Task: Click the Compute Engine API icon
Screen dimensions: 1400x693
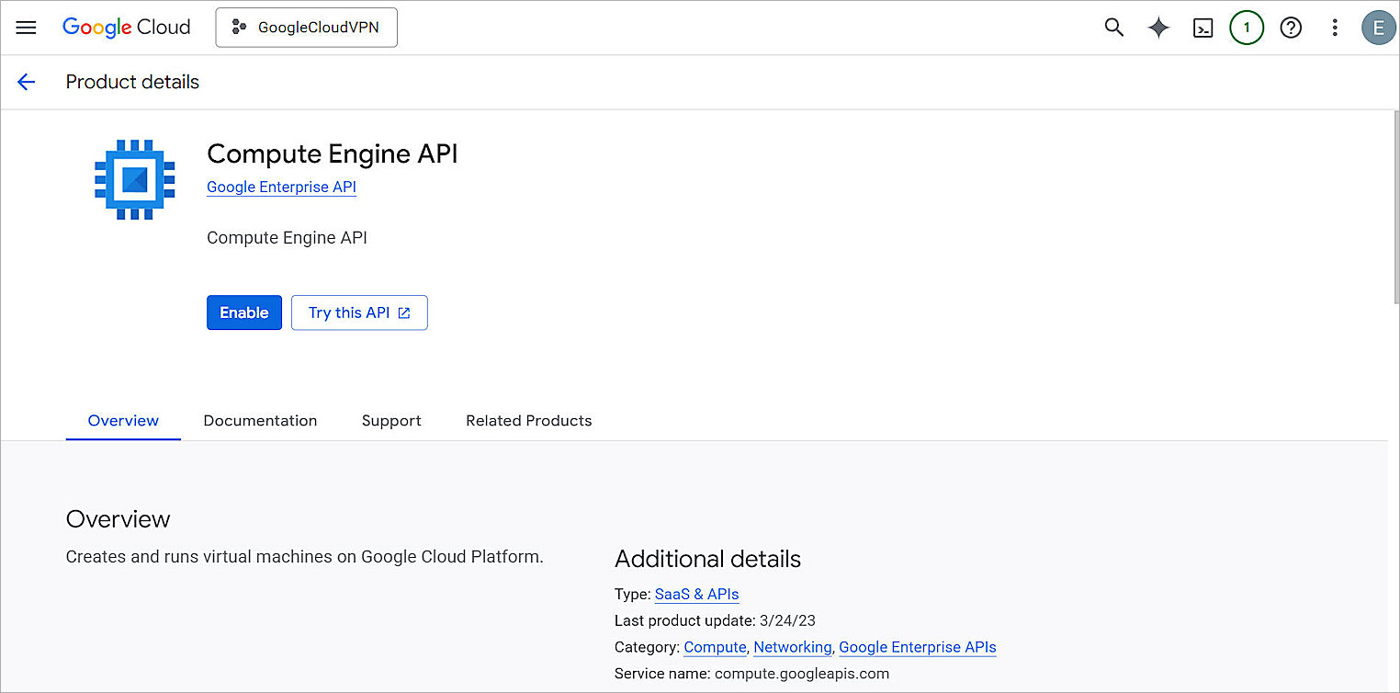Action: 134,179
